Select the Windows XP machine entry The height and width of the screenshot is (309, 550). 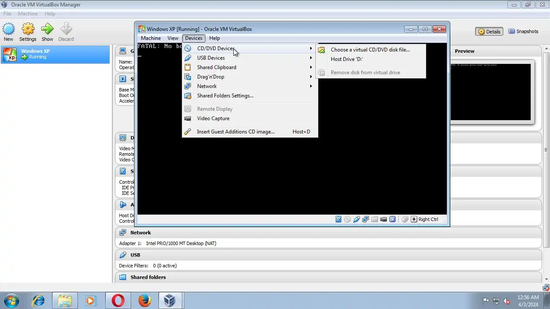coord(55,54)
